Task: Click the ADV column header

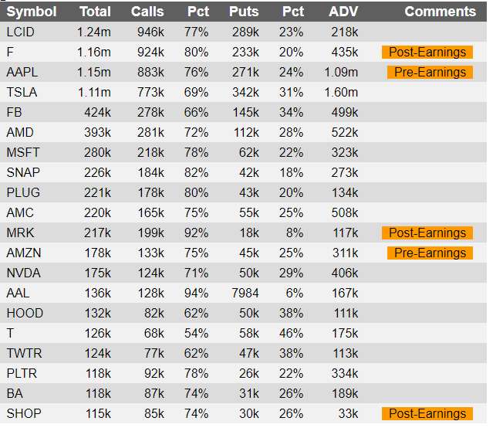Action: click(x=343, y=12)
